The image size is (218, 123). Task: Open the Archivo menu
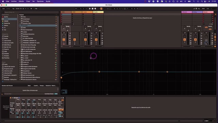(x=14, y=1)
